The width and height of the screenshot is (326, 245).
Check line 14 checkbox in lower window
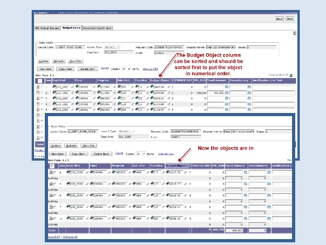click(x=55, y=219)
